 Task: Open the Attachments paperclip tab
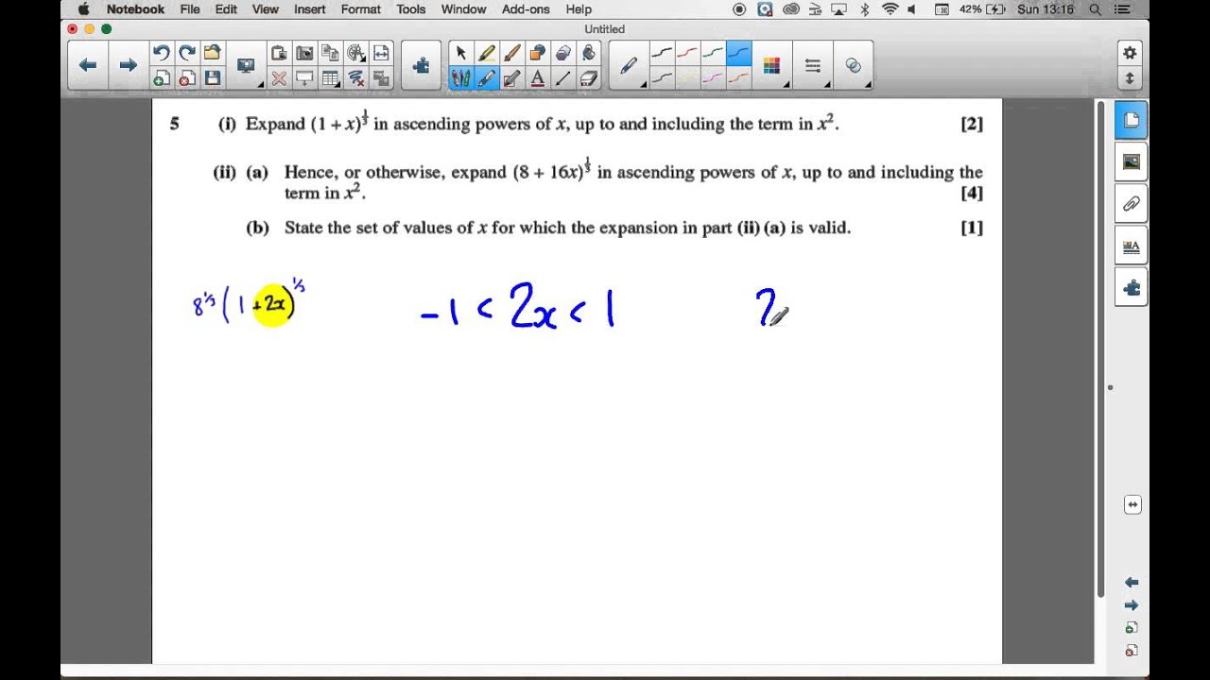pyautogui.click(x=1132, y=204)
